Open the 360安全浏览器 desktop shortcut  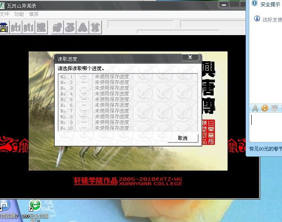[x=35, y=211]
